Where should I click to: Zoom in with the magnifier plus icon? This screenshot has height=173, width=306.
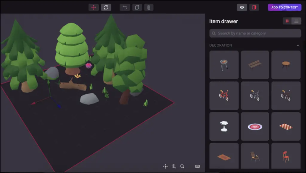pyautogui.click(x=174, y=166)
